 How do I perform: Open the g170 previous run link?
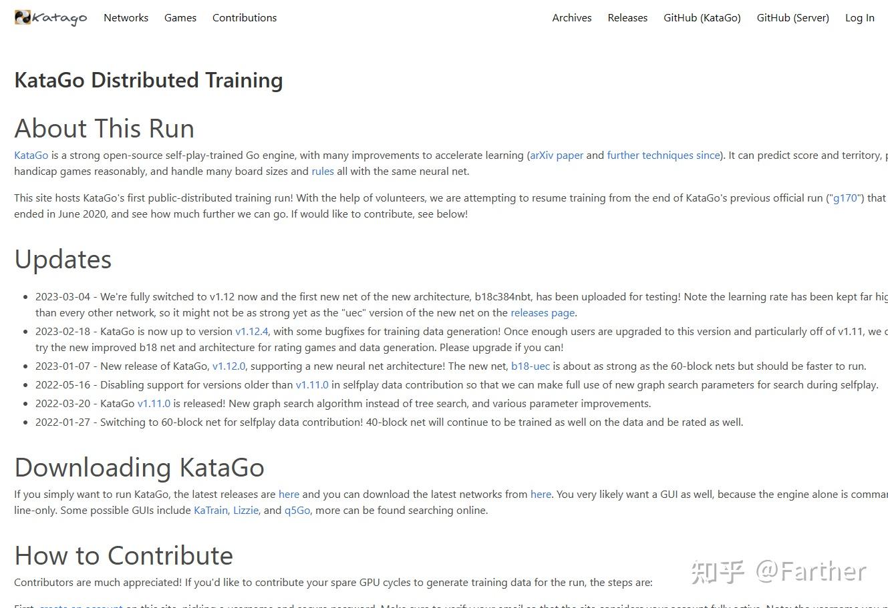pos(845,198)
